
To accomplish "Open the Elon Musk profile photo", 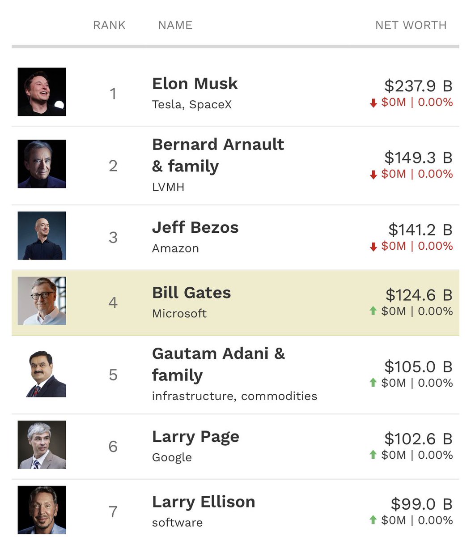I will pyautogui.click(x=42, y=92).
